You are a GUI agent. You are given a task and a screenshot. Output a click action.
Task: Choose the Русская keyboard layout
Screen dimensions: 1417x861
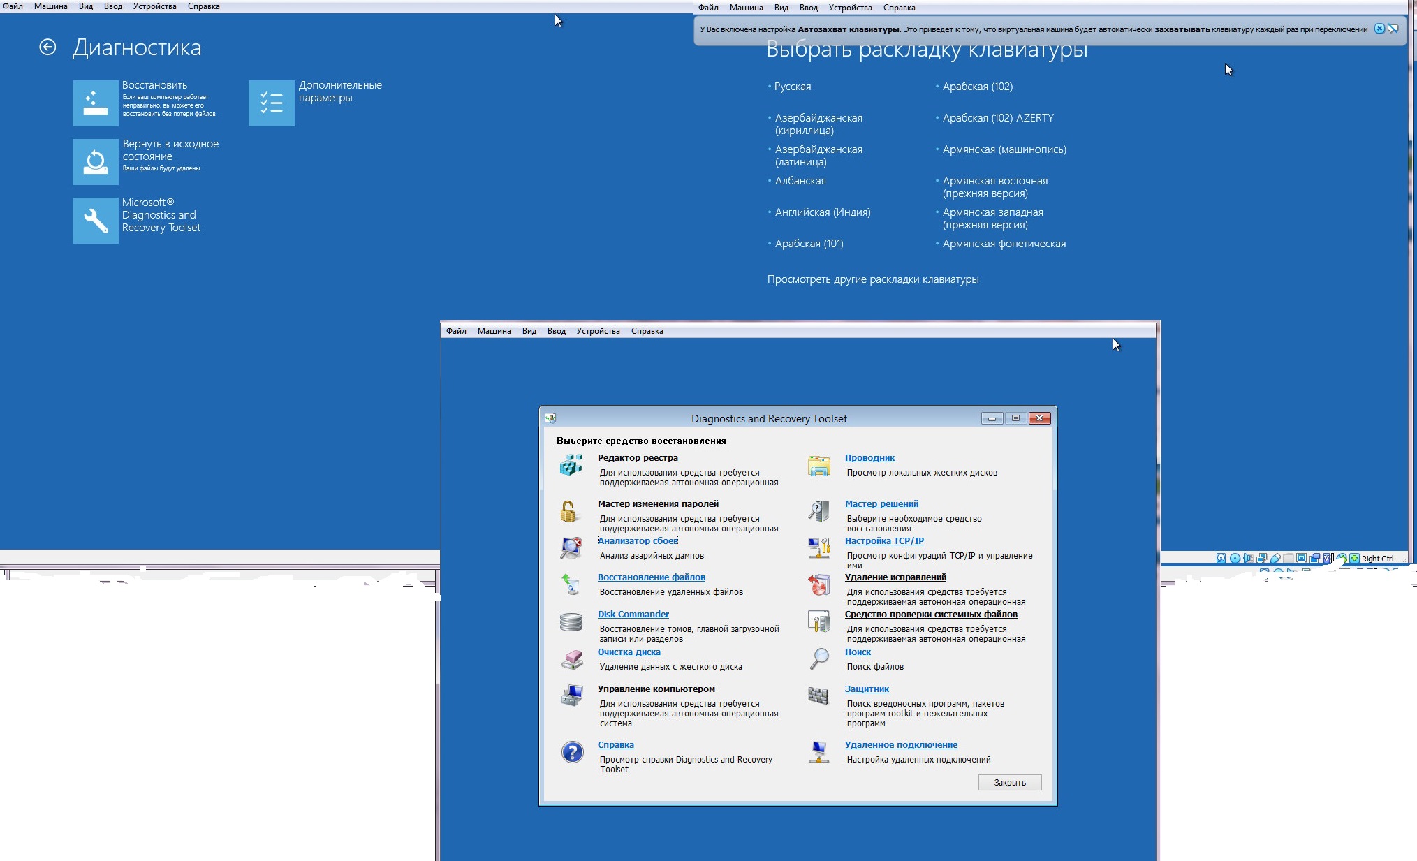pyautogui.click(x=792, y=87)
